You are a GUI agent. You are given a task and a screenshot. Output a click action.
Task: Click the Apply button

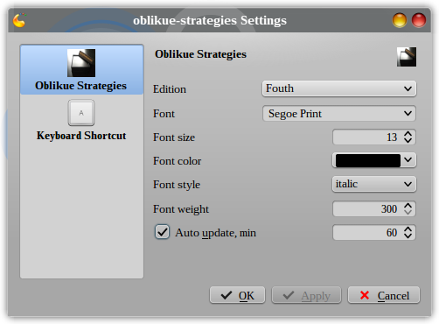(x=306, y=295)
